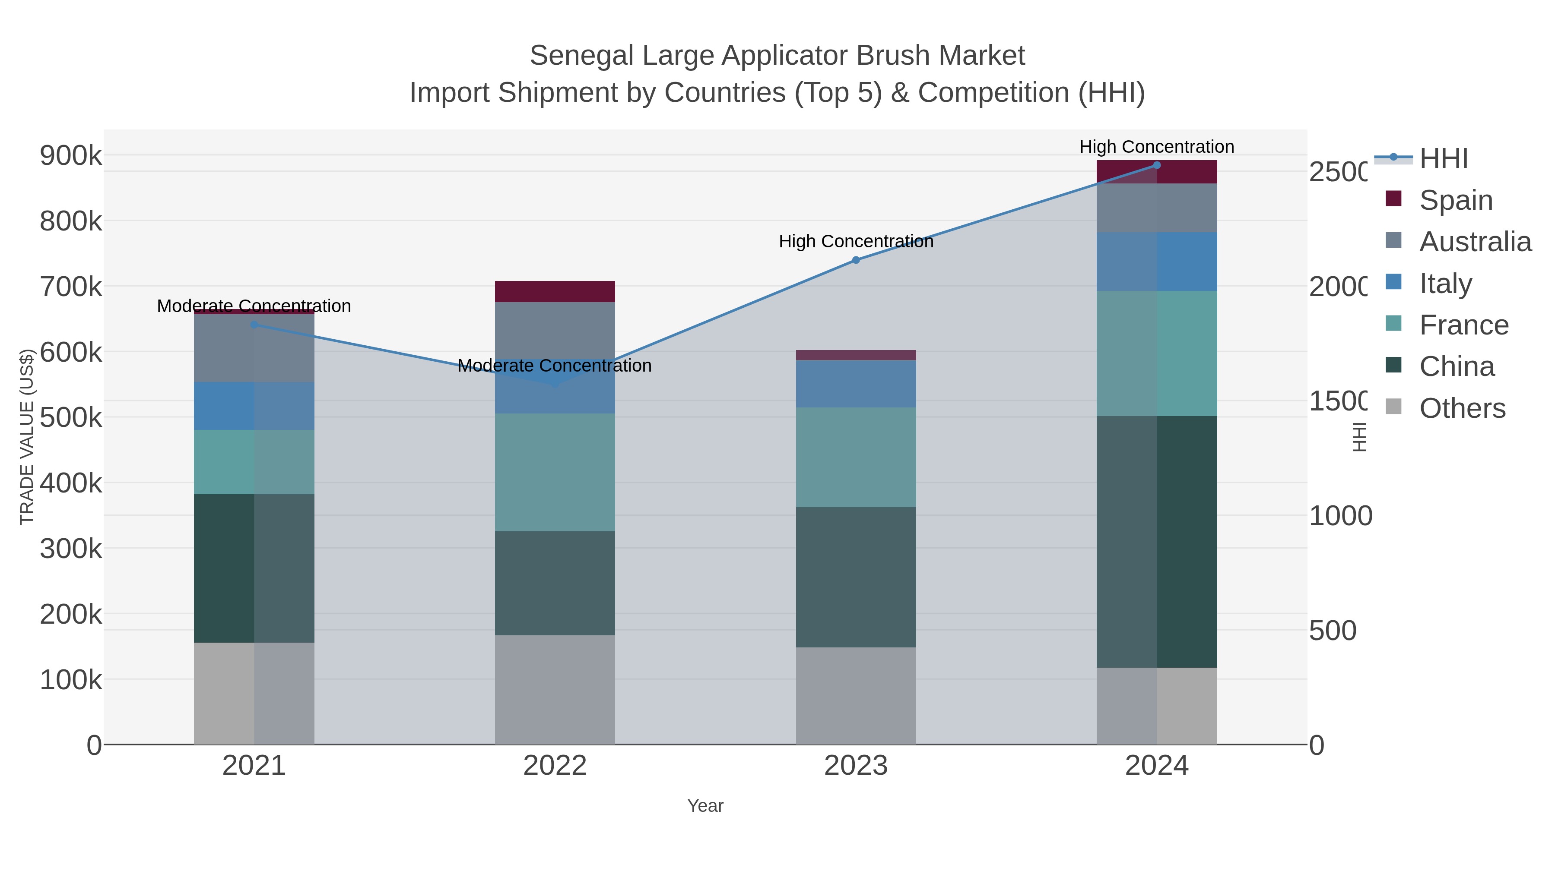The image size is (1555, 874).
Task: Select the 2024 HHI data point
Action: tap(1157, 165)
